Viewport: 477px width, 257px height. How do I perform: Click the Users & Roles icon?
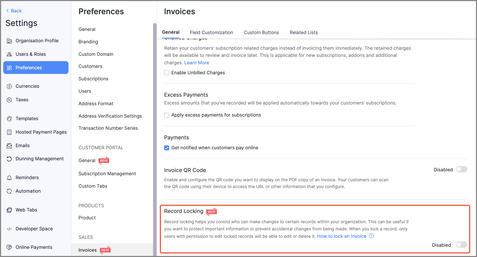coord(9,54)
